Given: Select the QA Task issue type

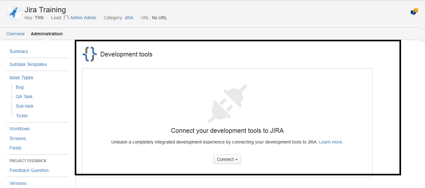Looking at the screenshot, I should click(x=24, y=97).
